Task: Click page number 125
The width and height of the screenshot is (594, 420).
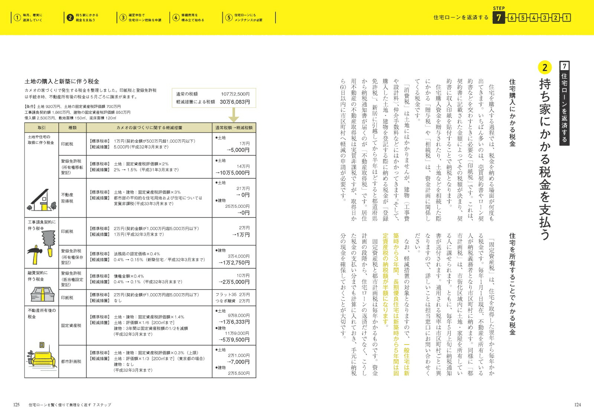Action: pos(16,405)
